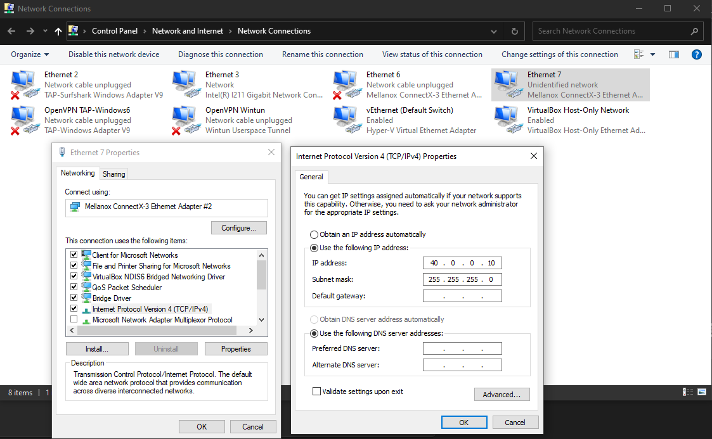Click Disable this network device
Image resolution: width=712 pixels, height=439 pixels.
click(114, 54)
